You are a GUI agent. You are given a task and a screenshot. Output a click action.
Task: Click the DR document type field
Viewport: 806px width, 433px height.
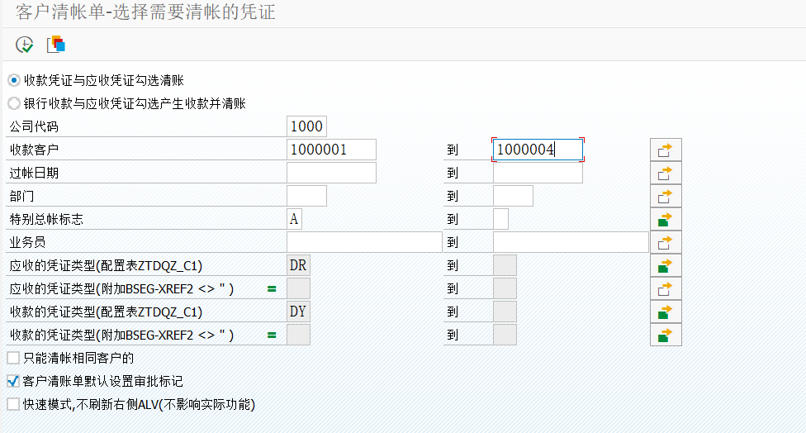pyautogui.click(x=298, y=265)
